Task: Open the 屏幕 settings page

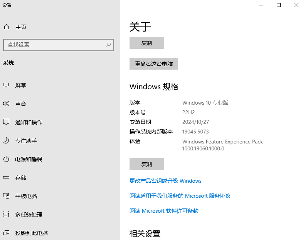Action: pyautogui.click(x=21, y=85)
